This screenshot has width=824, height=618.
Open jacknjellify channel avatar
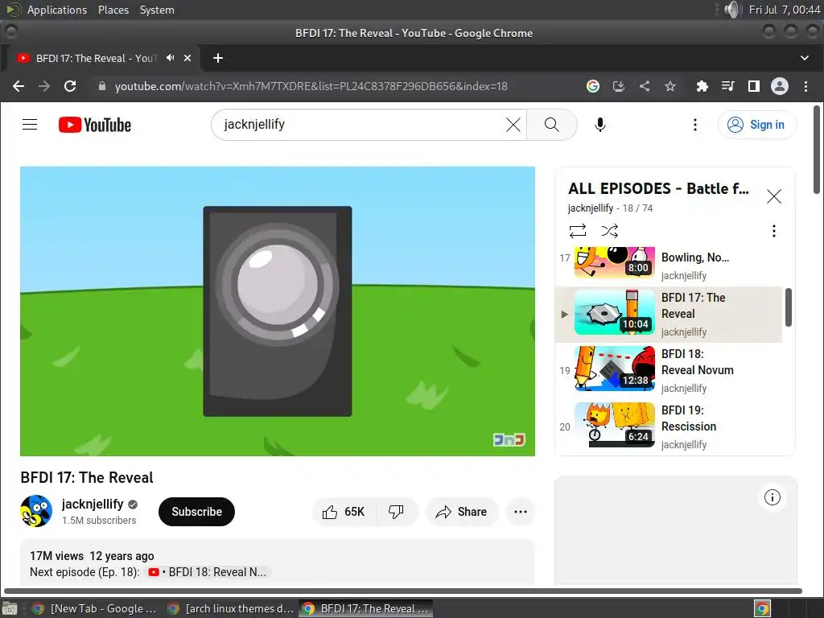point(36,511)
